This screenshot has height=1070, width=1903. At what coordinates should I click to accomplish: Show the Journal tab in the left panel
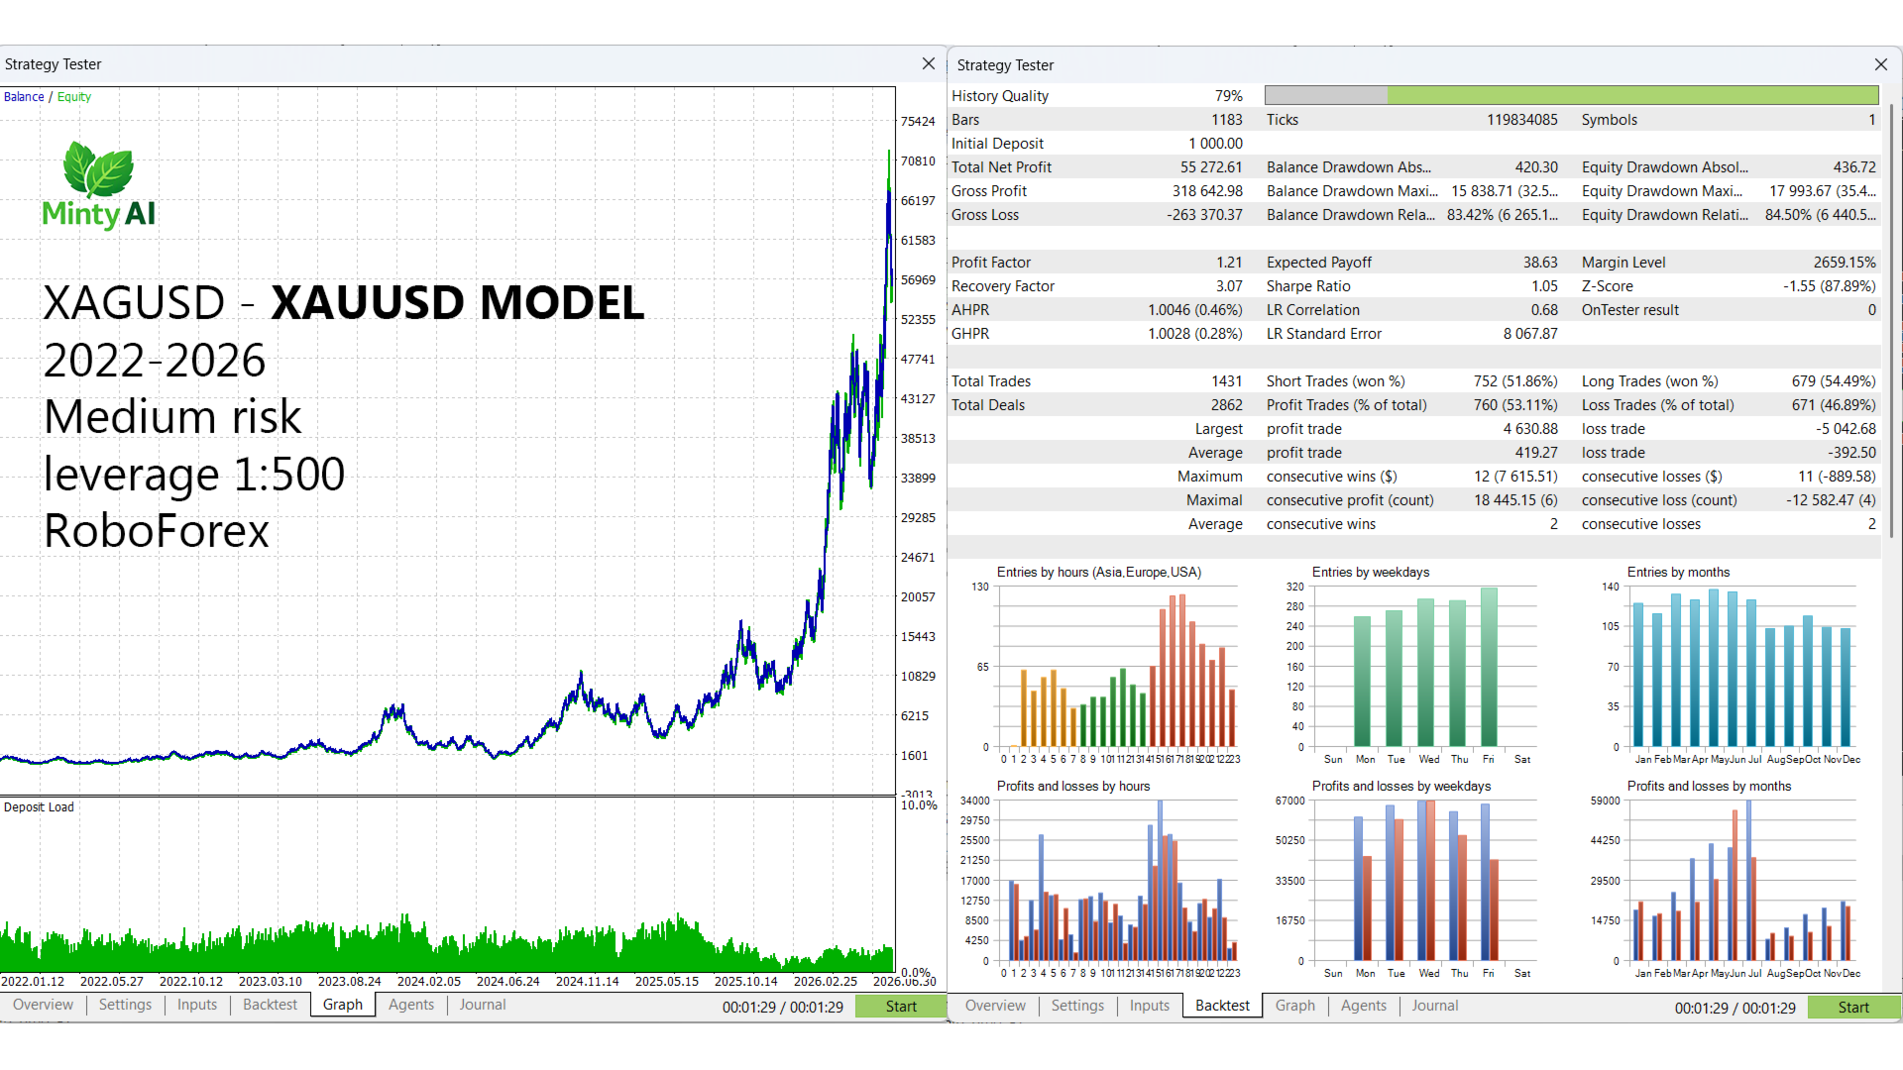tap(483, 1005)
